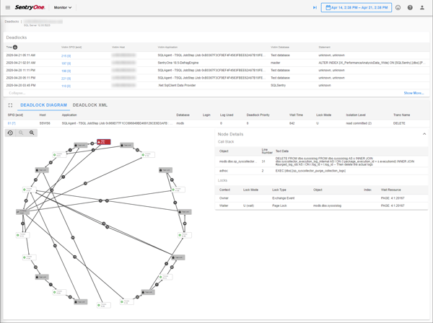Click Collapse in the Deadlocks list
433x323 pixels.
(17, 93)
